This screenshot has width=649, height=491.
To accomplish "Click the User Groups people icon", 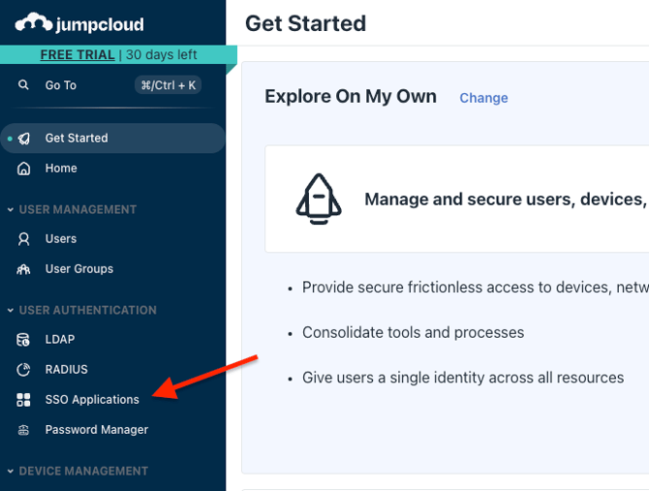I will pos(23,269).
